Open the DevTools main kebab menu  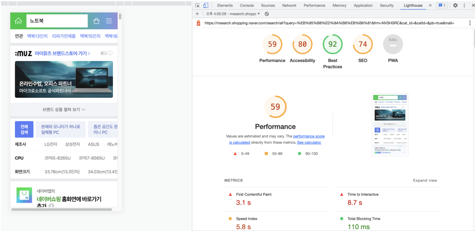(464, 5)
